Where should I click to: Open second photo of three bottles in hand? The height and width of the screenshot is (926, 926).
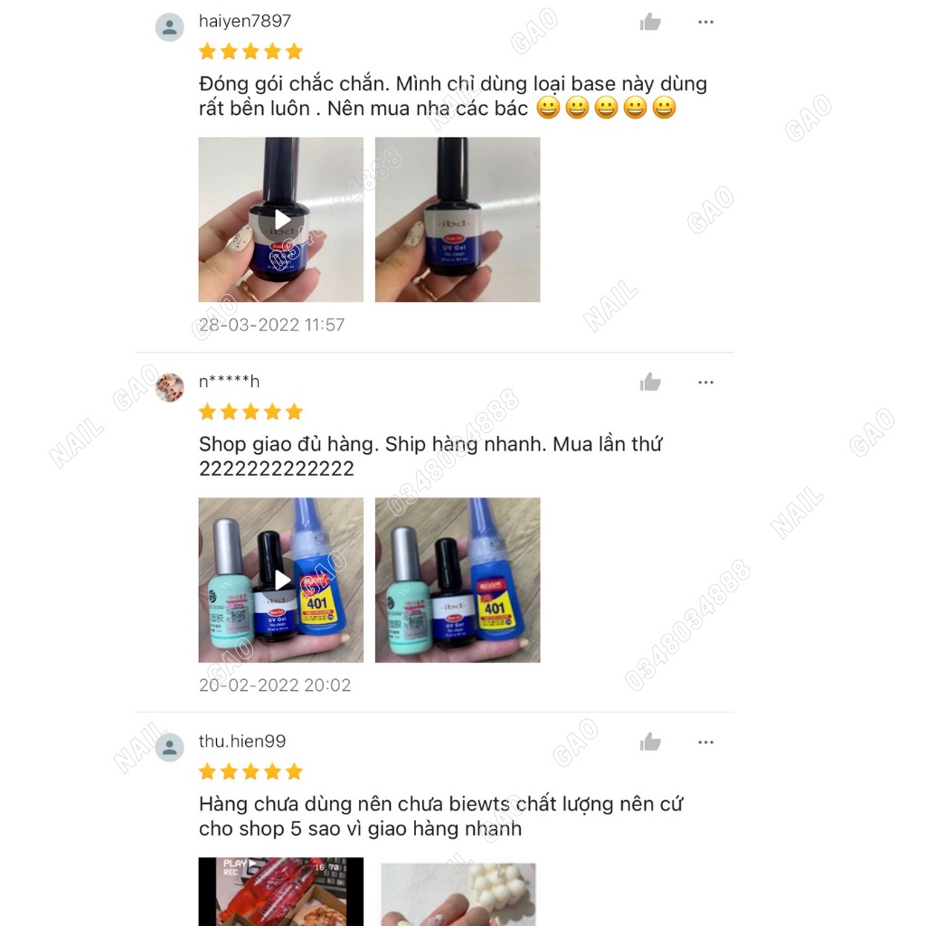pos(458,580)
